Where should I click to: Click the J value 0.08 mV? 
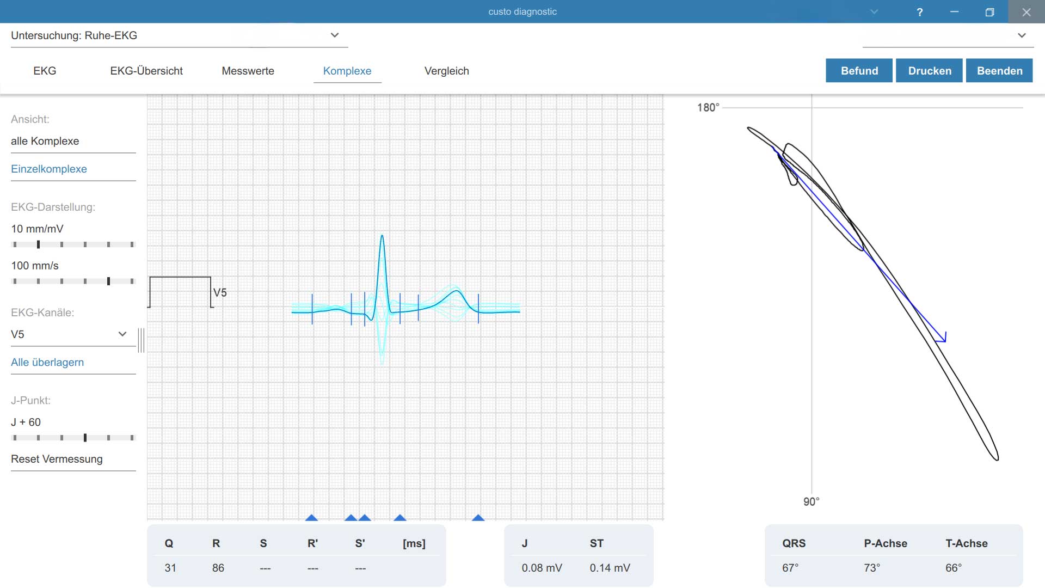click(542, 568)
